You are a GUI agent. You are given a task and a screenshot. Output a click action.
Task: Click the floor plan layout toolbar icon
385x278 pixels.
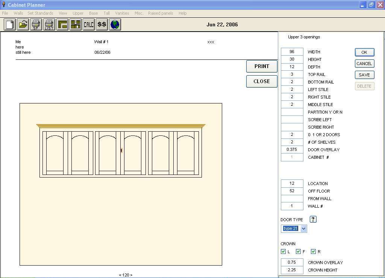pos(62,24)
